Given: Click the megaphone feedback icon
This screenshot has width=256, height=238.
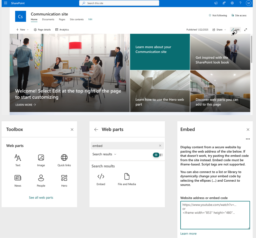Looking at the screenshot, I should 216,3.
